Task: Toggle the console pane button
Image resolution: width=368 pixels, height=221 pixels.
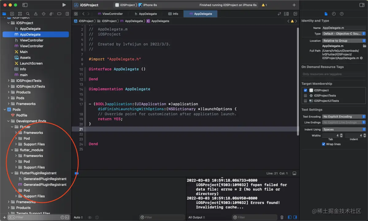Action: [x=295, y=217]
